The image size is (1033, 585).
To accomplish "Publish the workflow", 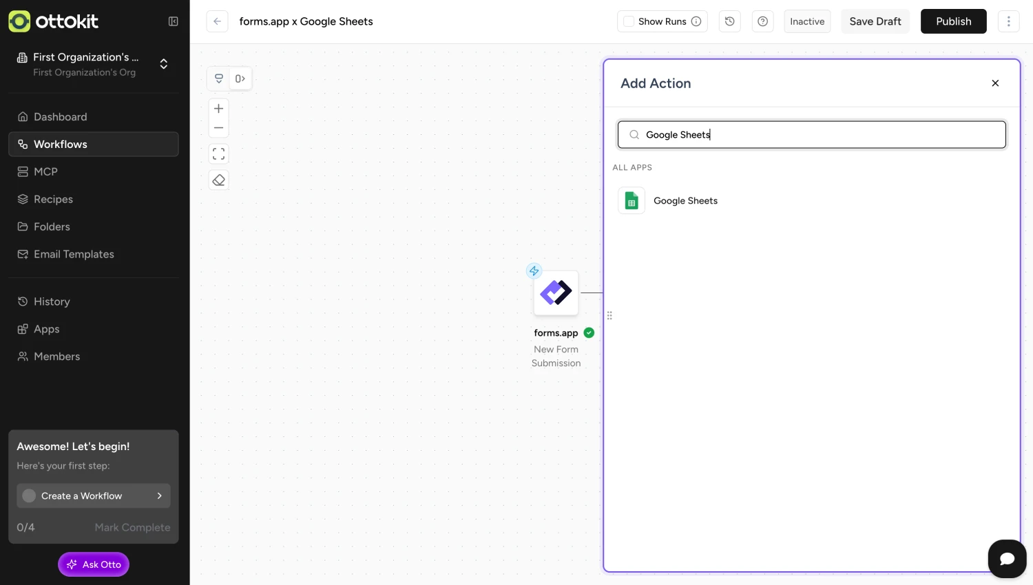I will [953, 21].
